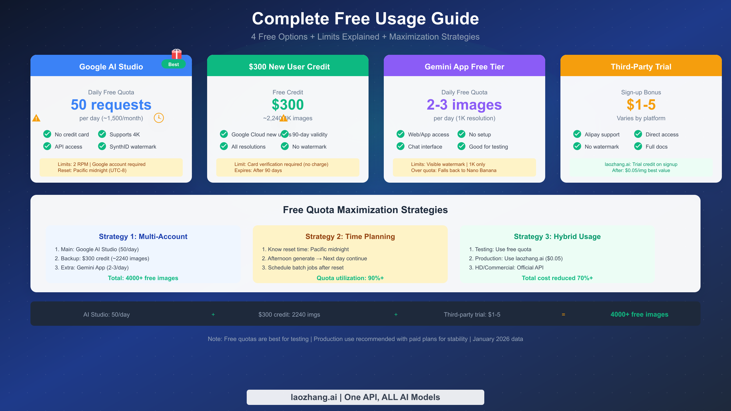Open the laozhang.ai One API link
The width and height of the screenshot is (731, 411).
[365, 397]
